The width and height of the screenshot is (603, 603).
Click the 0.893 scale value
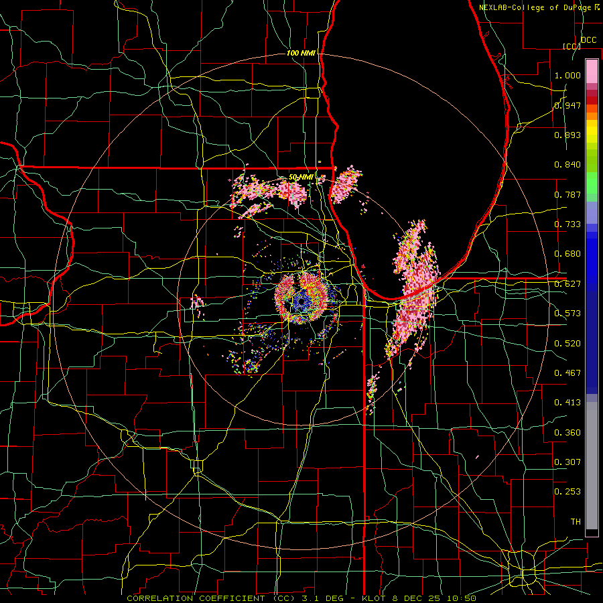[x=567, y=135]
